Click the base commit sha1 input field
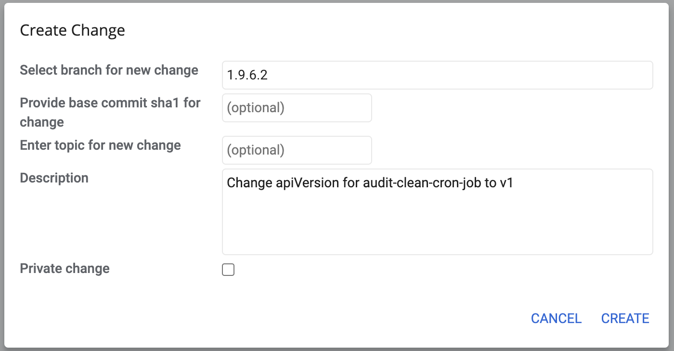The width and height of the screenshot is (674, 351). point(297,108)
